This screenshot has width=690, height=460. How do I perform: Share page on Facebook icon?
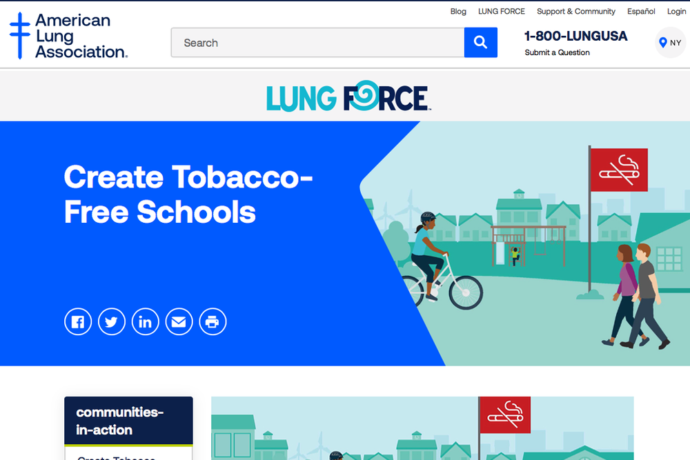(x=78, y=322)
